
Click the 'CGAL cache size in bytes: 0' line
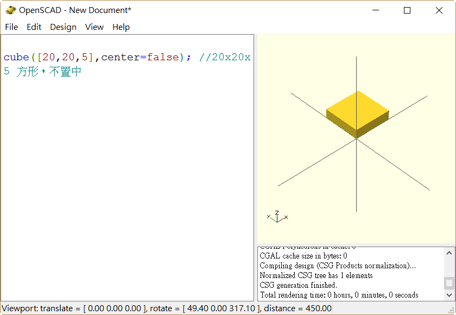tap(303, 256)
